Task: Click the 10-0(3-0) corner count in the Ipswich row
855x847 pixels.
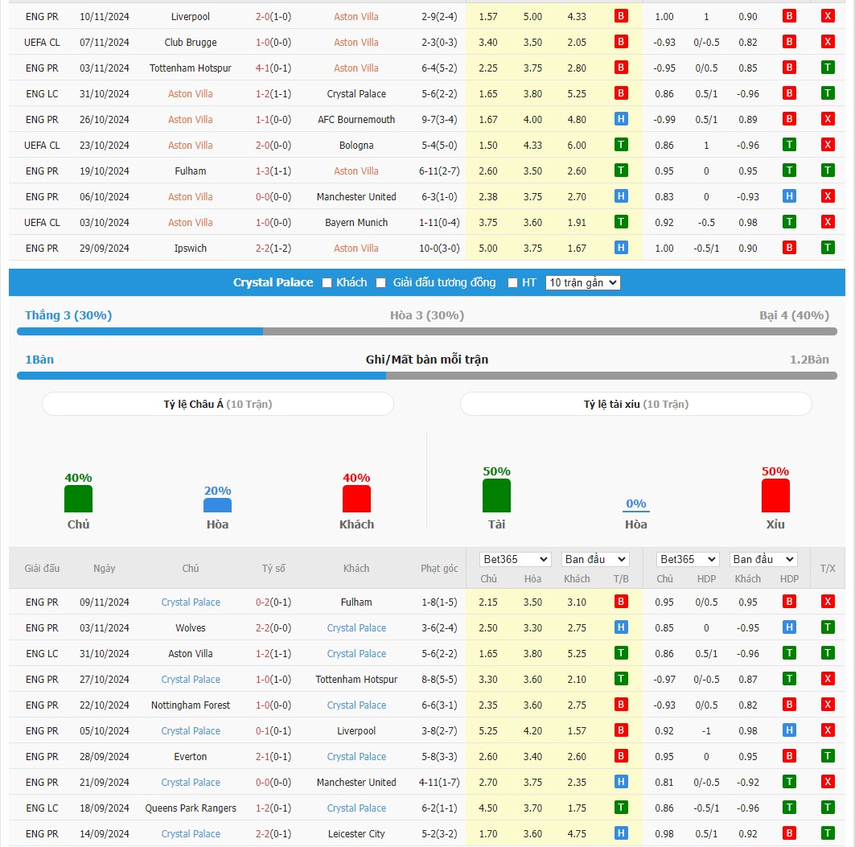Action: [439, 249]
